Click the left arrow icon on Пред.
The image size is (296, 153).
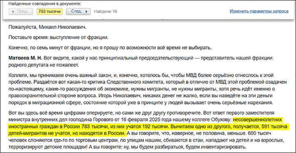coord(13,11)
